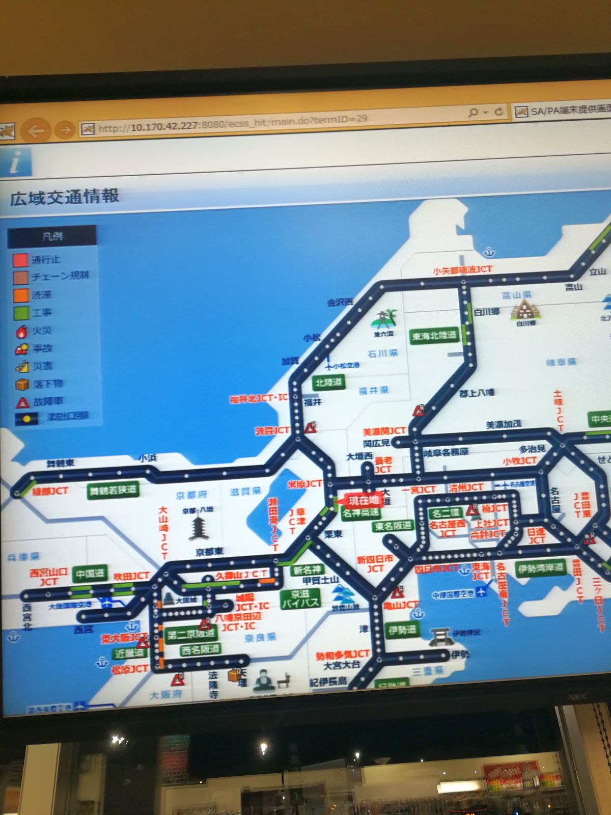Click the 小松空港 airplane icon
The width and height of the screenshot is (611, 815).
click(x=328, y=365)
